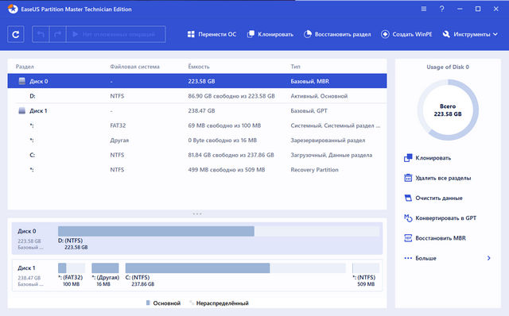509x316 pixels.
Task: Select the Диск 1 row in table
Action: pyautogui.click(x=197, y=110)
